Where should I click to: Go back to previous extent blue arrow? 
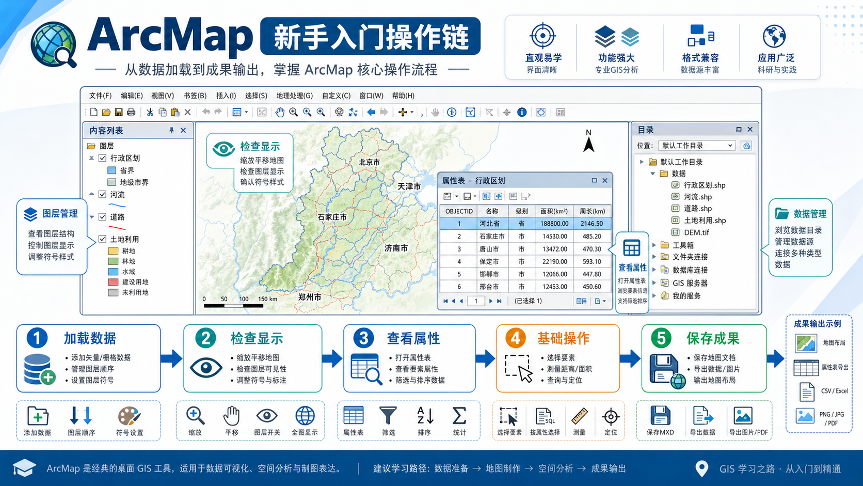tap(371, 112)
